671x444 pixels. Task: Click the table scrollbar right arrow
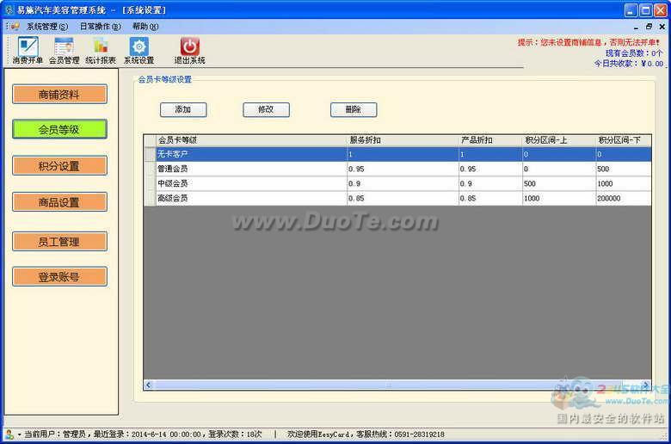[646, 385]
